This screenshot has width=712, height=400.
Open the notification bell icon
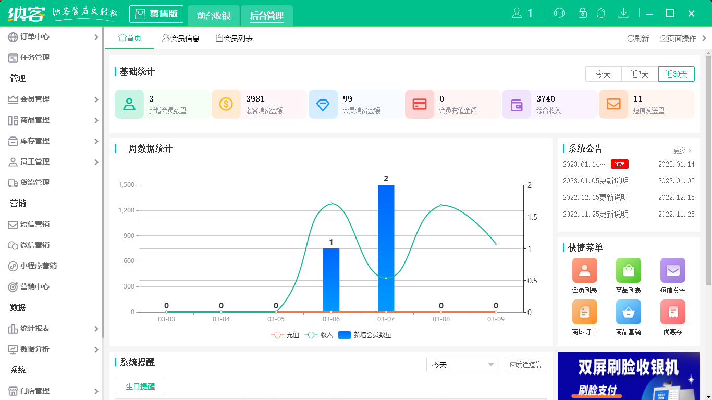tap(601, 12)
